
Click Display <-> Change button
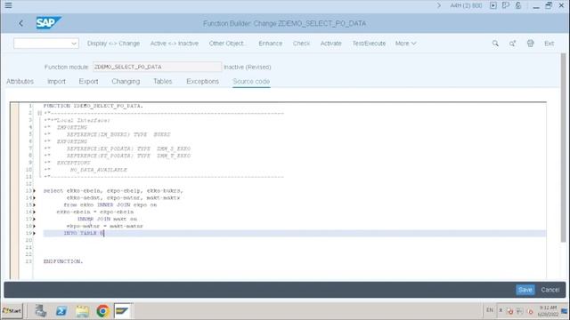coord(113,44)
